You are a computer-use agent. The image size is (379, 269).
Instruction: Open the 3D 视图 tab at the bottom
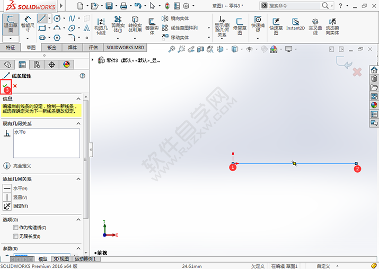point(60,259)
